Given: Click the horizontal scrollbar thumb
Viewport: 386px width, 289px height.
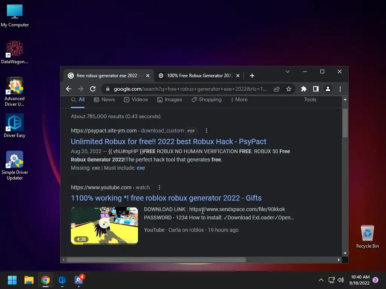Looking at the screenshot, I should (x=156, y=260).
